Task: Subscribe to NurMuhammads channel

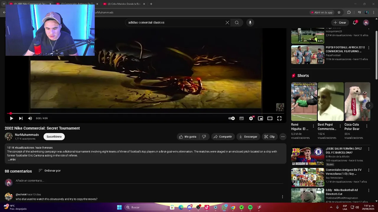Action: [54, 137]
